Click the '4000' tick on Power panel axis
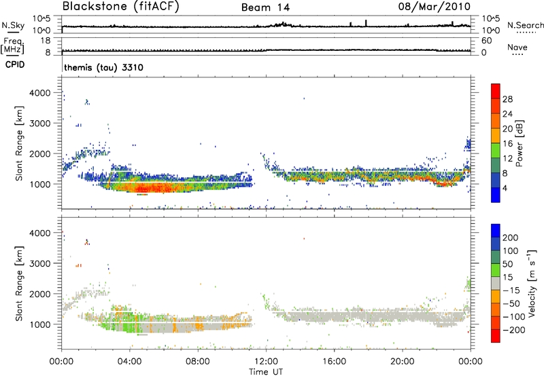Screen dimensions: 544x376 coord(40,93)
